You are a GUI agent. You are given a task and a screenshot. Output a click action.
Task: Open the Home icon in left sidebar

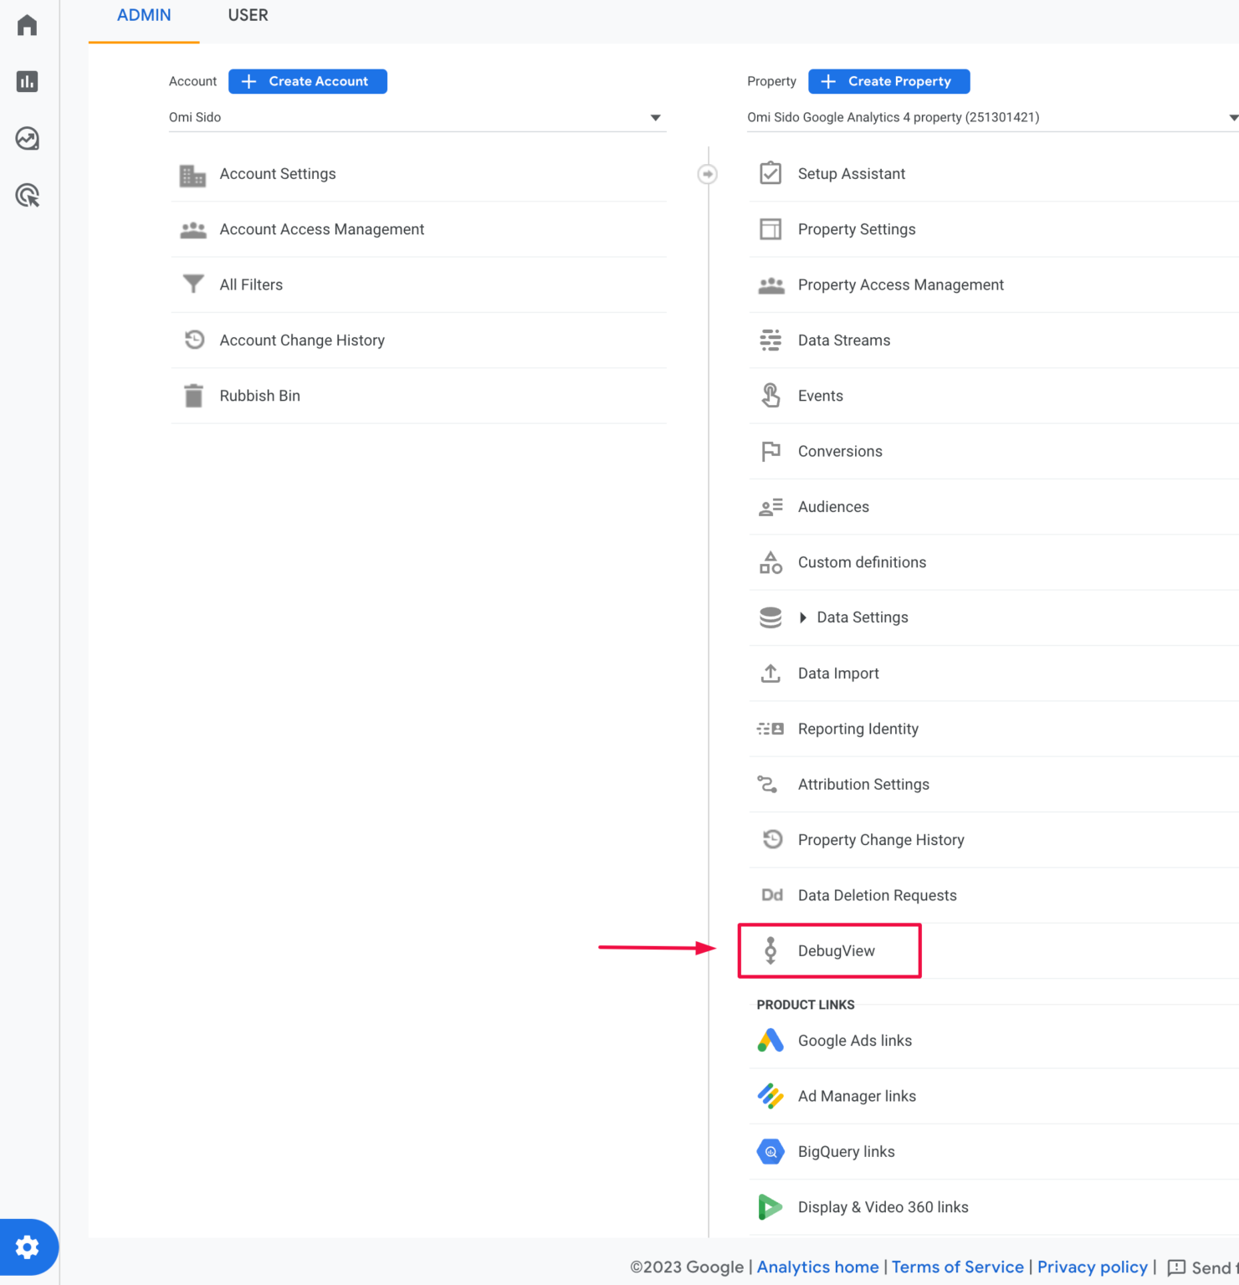[x=28, y=24]
